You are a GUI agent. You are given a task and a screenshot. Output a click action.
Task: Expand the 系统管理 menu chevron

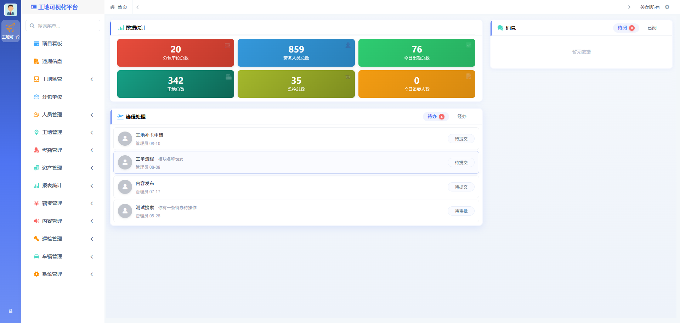[x=92, y=274]
